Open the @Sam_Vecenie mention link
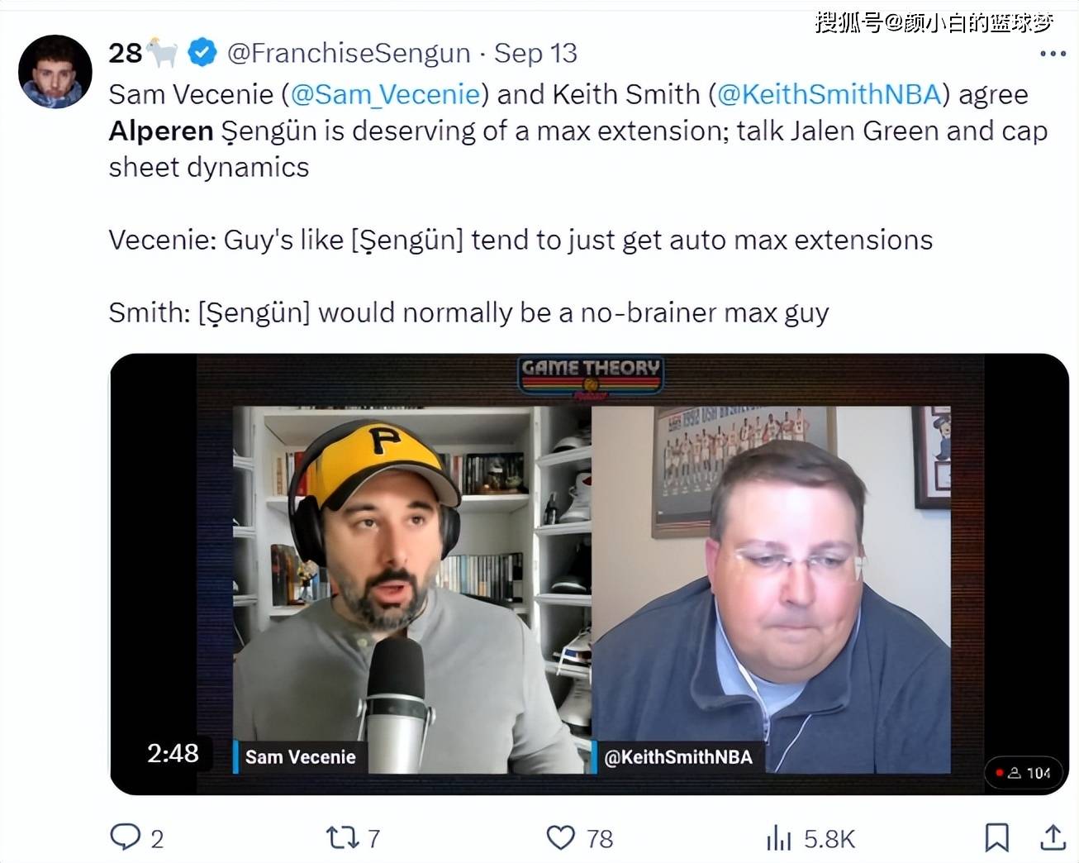The image size is (1079, 863). [385, 94]
